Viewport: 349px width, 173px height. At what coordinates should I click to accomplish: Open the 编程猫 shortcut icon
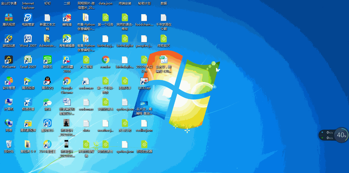pyautogui.click(x=67, y=18)
